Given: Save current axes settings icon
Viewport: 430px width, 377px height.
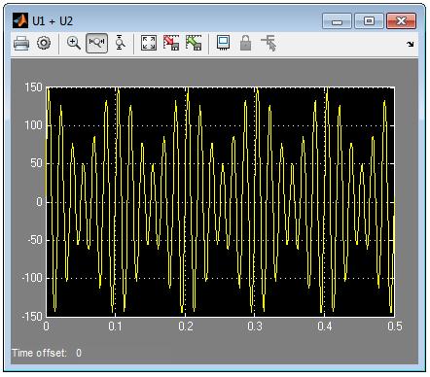Looking at the screenshot, I should 171,43.
